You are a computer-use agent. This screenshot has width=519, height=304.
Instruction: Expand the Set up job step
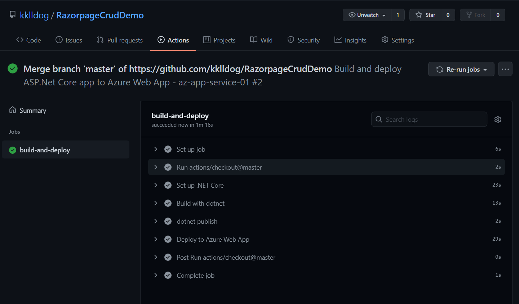156,149
